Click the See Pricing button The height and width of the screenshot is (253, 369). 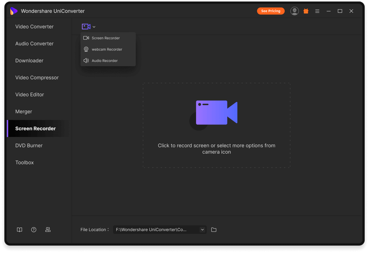[x=271, y=11]
